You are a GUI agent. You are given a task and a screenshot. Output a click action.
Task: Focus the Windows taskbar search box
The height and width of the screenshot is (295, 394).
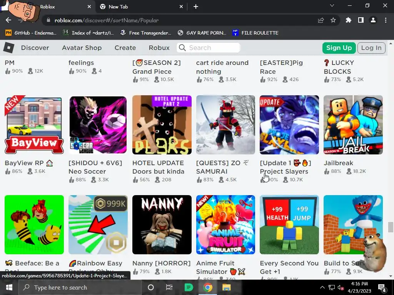80,287
